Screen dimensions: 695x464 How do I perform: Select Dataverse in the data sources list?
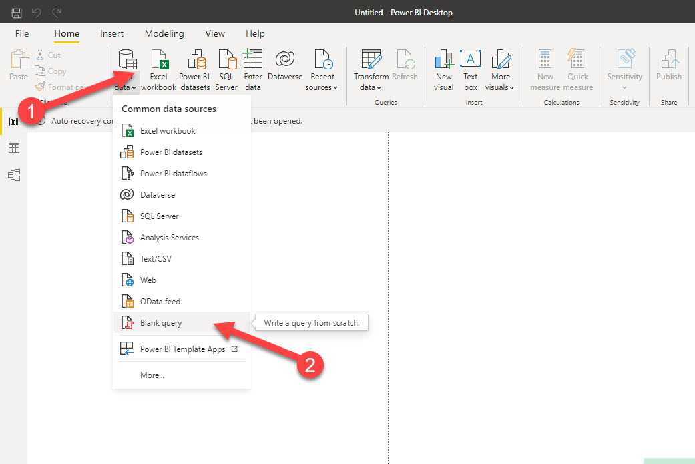(x=182, y=194)
